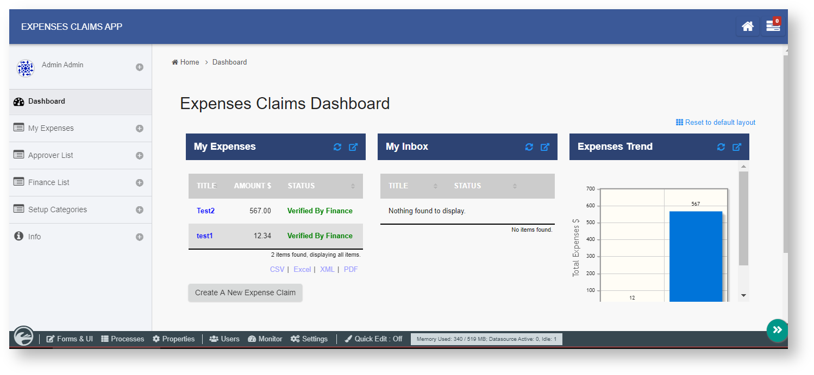814x375 pixels.
Task: Open the Dashboard menu item
Action: (x=80, y=101)
